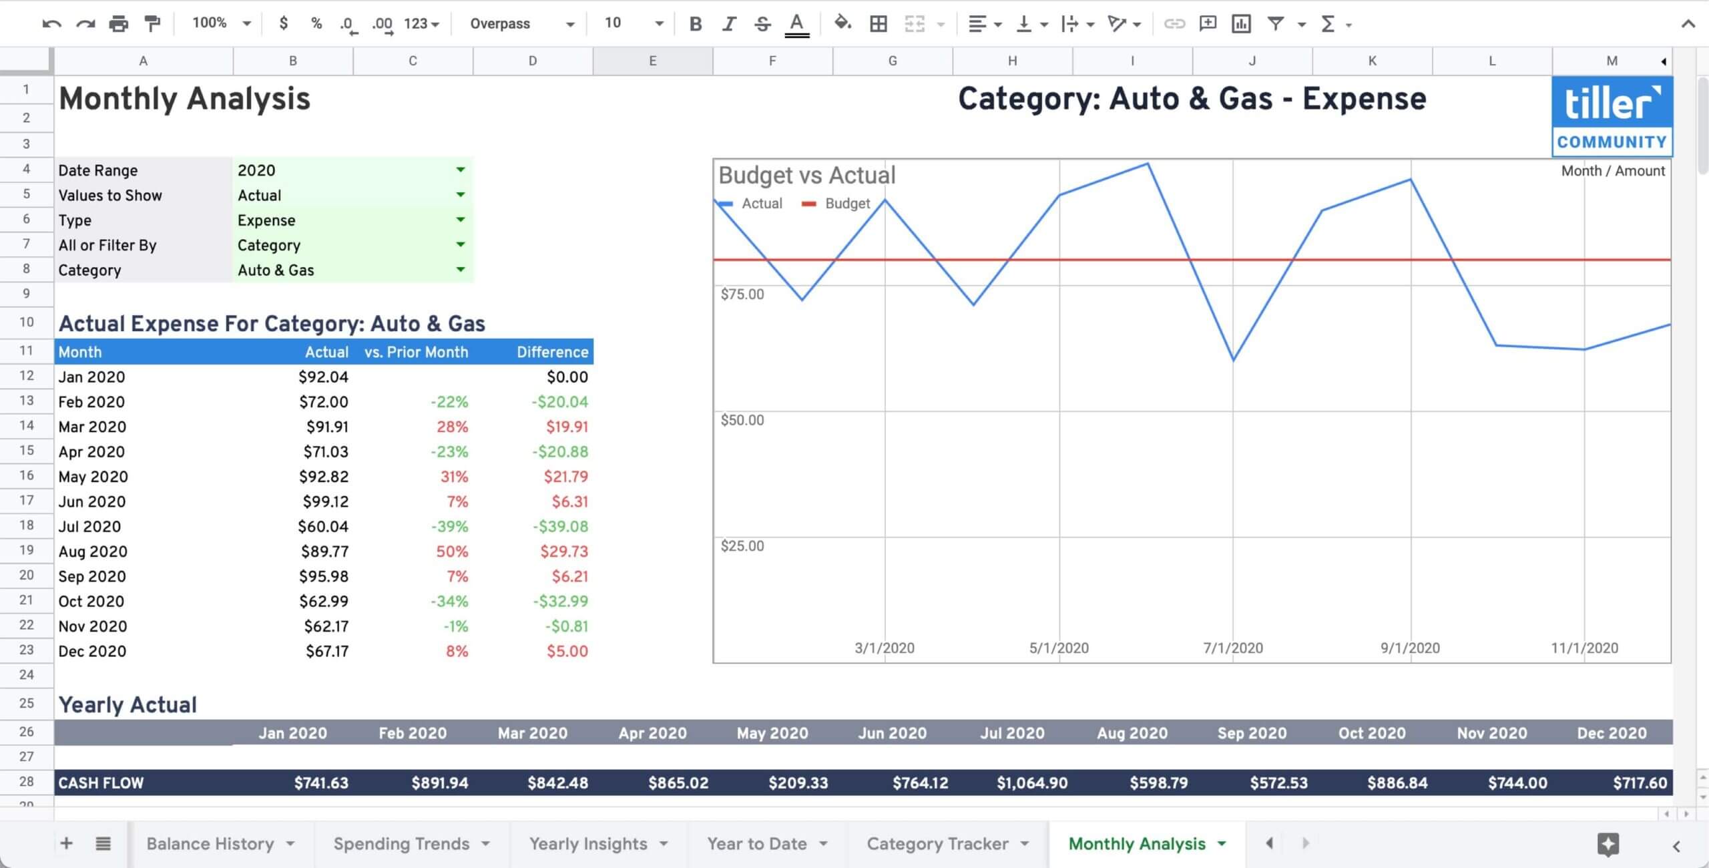The width and height of the screenshot is (1709, 868).
Task: Switch to the Year to Date tab
Action: point(768,844)
